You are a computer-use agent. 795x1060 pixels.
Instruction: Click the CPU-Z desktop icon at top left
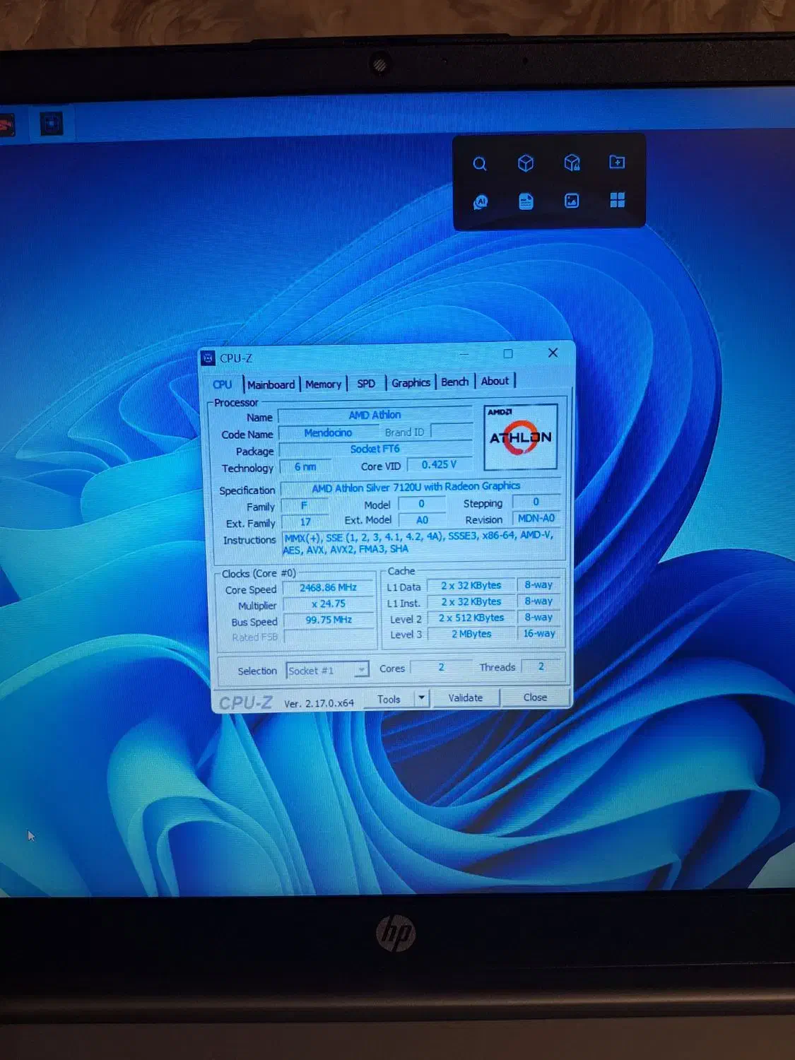pyautogui.click(x=51, y=124)
